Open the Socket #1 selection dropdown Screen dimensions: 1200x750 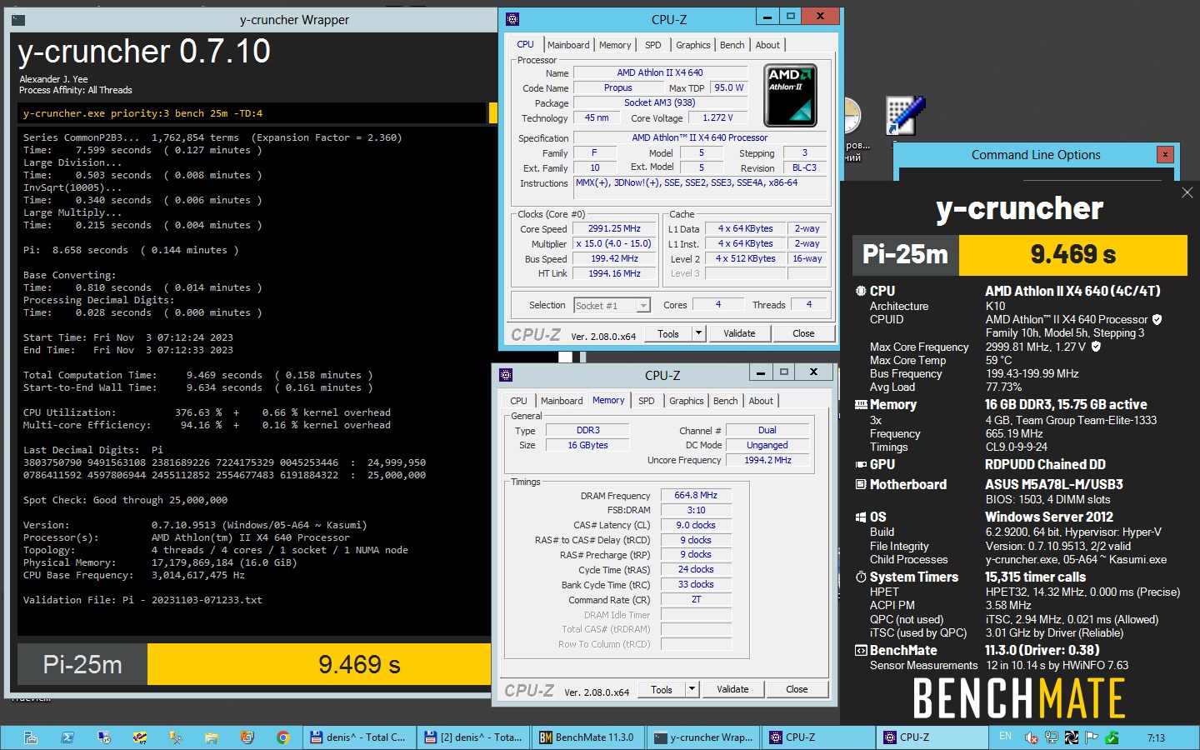[612, 306]
